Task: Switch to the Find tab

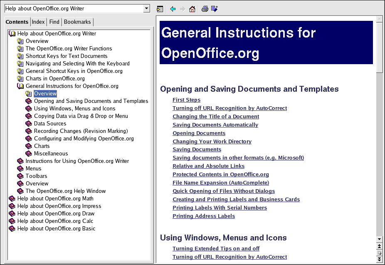Action: [x=54, y=22]
